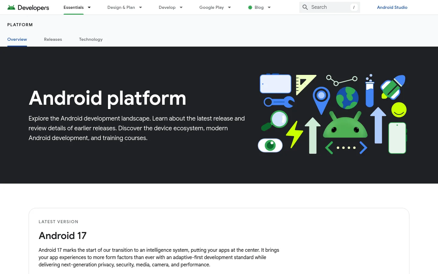Open the Android Studio link
Image resolution: width=438 pixels, height=274 pixels.
pos(392,7)
